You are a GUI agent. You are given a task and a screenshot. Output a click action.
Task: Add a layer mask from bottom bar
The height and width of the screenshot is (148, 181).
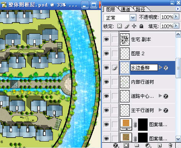click(126, 145)
